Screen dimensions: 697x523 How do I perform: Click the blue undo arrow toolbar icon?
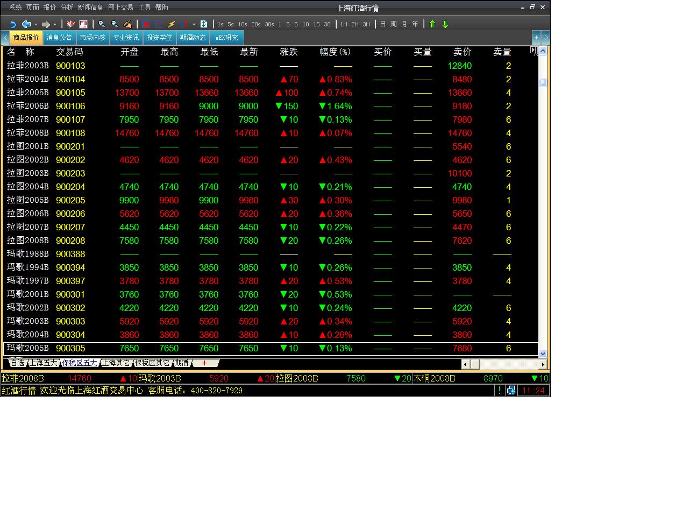pyautogui.click(x=13, y=24)
